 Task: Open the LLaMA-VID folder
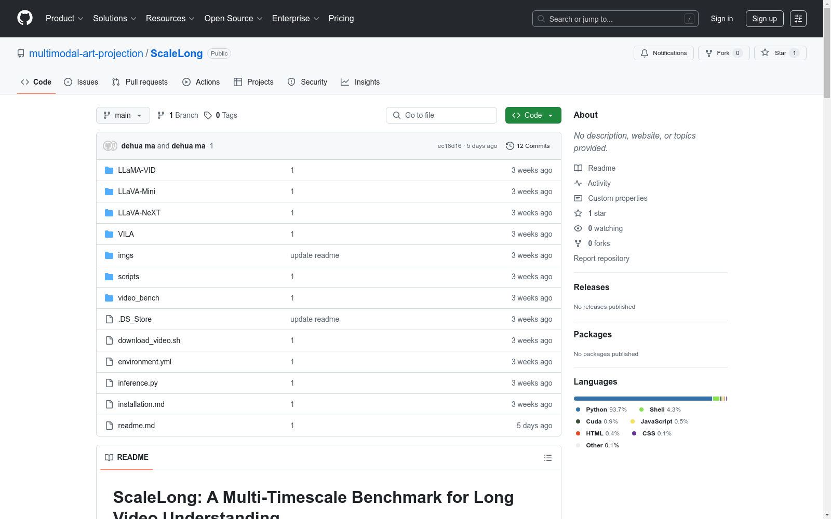(x=137, y=170)
